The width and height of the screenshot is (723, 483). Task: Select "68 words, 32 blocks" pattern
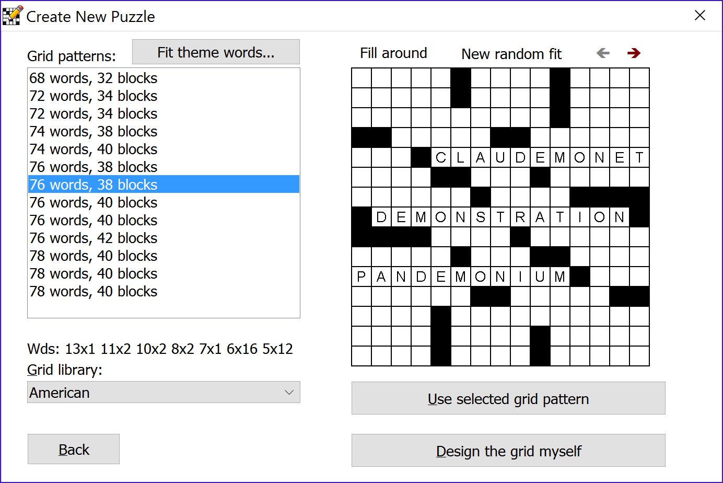click(92, 77)
